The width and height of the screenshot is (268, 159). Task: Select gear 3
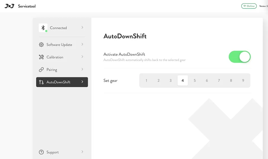tap(170, 80)
